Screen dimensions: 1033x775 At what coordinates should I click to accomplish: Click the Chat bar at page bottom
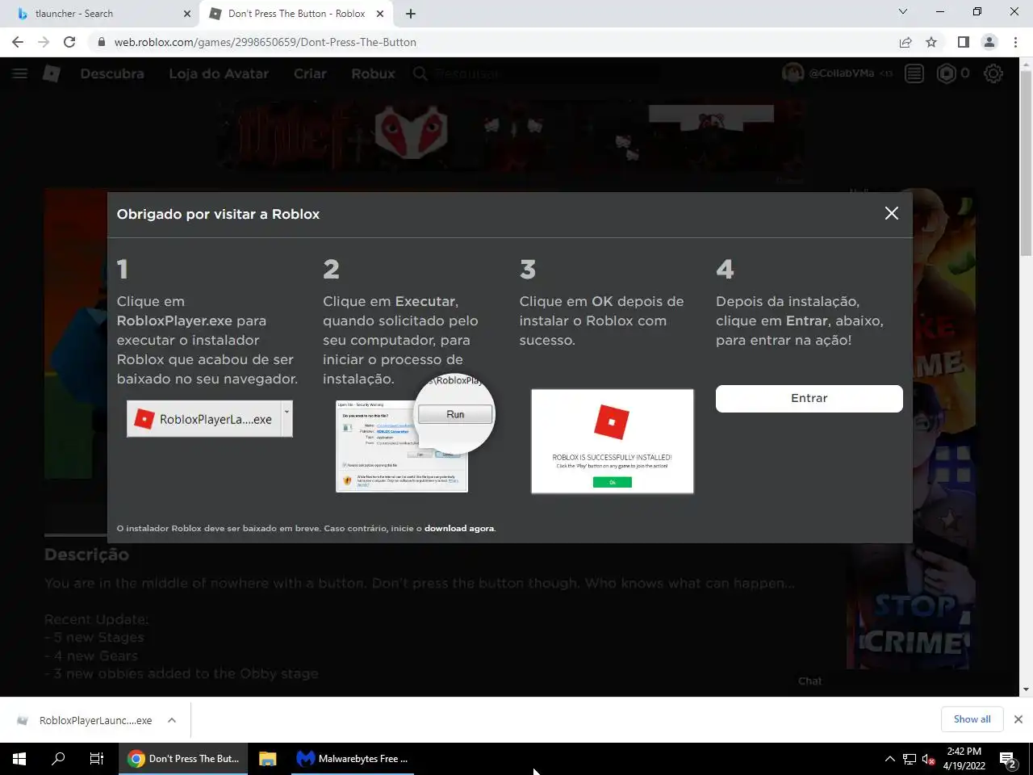coord(809,681)
